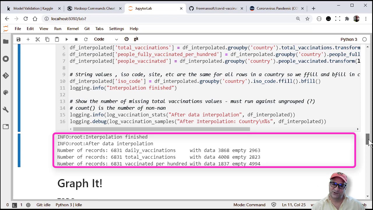Open the File menu
Image resolution: width=373 pixels, height=210 pixels.
pyautogui.click(x=18, y=29)
